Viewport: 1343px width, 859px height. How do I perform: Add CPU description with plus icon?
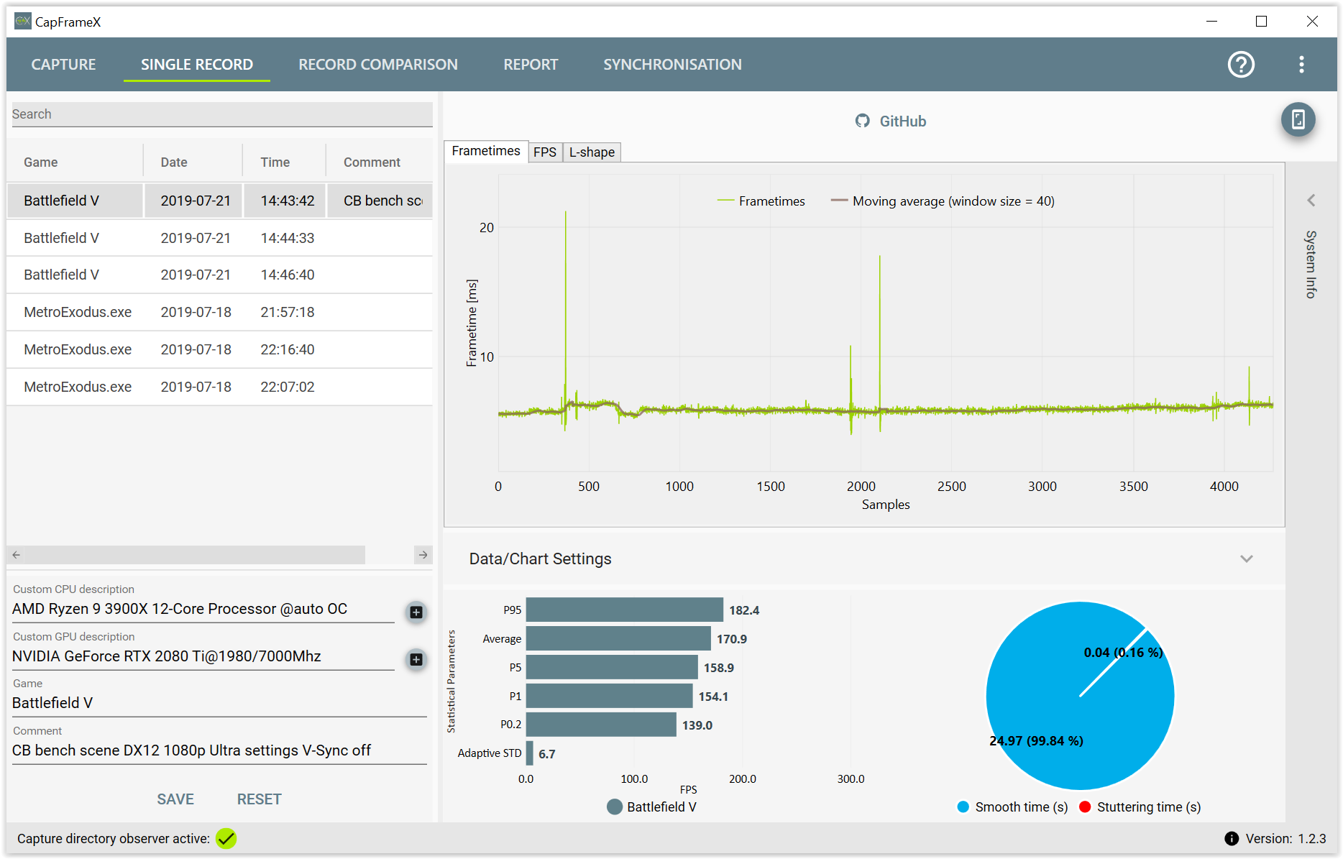(x=416, y=612)
